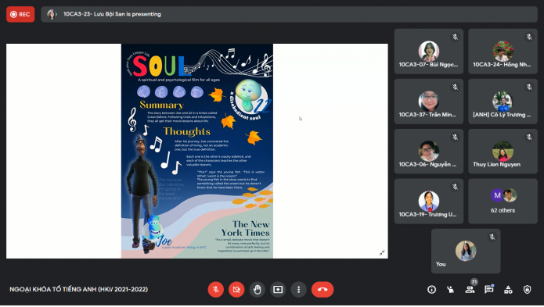Click the exit full screen presentation arrows icon
544x307 pixels.
tap(382, 252)
